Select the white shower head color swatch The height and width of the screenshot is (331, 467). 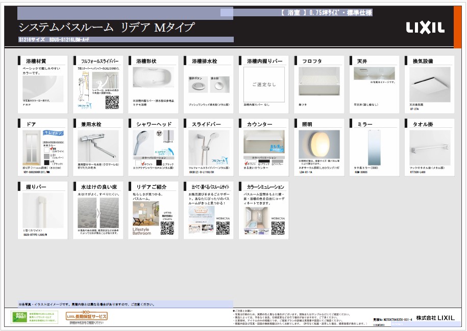[x=138, y=162]
